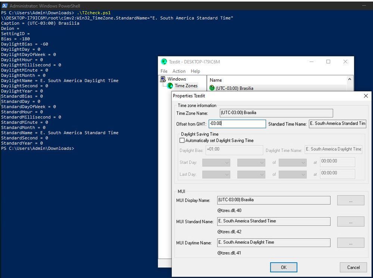Confirm the properties with OK

(283, 267)
